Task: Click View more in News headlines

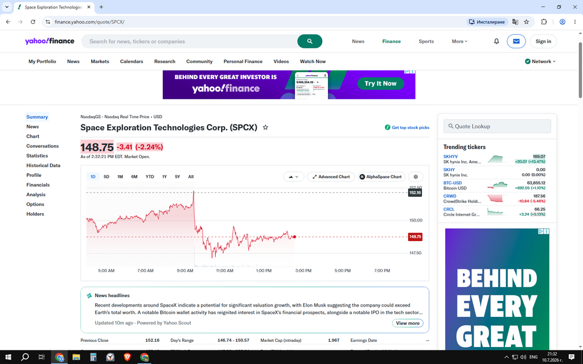Action: [408, 323]
